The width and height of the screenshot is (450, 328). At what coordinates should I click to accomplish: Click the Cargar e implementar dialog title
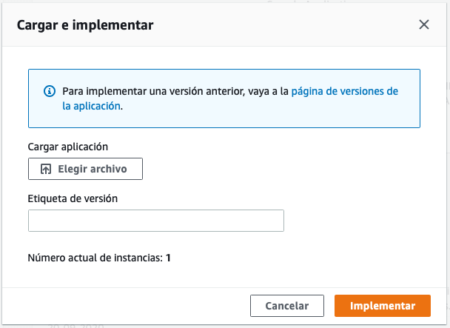pyautogui.click(x=85, y=25)
